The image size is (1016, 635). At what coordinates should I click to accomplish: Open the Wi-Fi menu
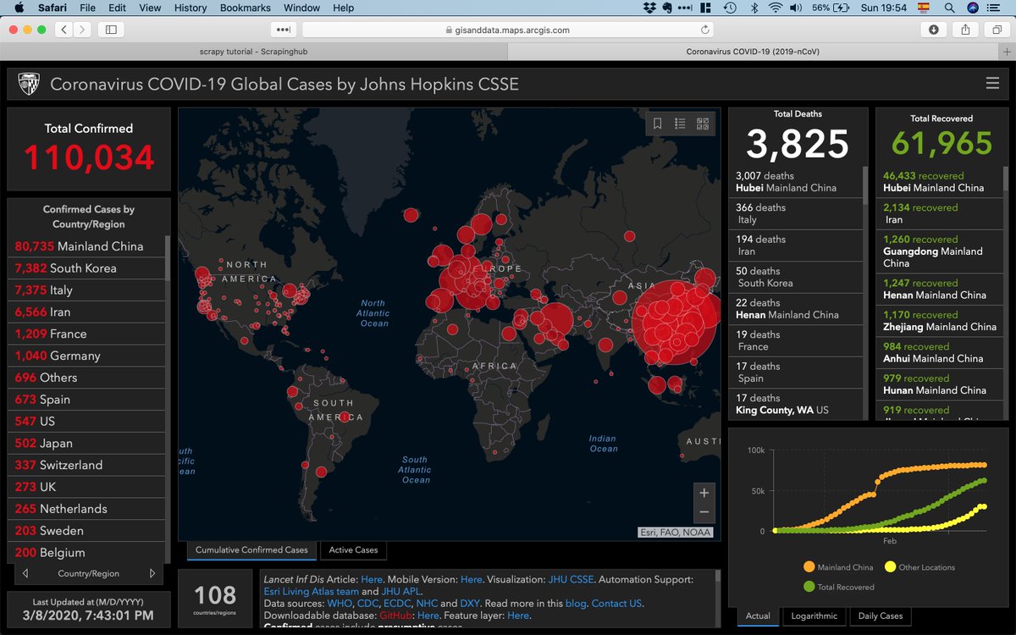(x=775, y=8)
